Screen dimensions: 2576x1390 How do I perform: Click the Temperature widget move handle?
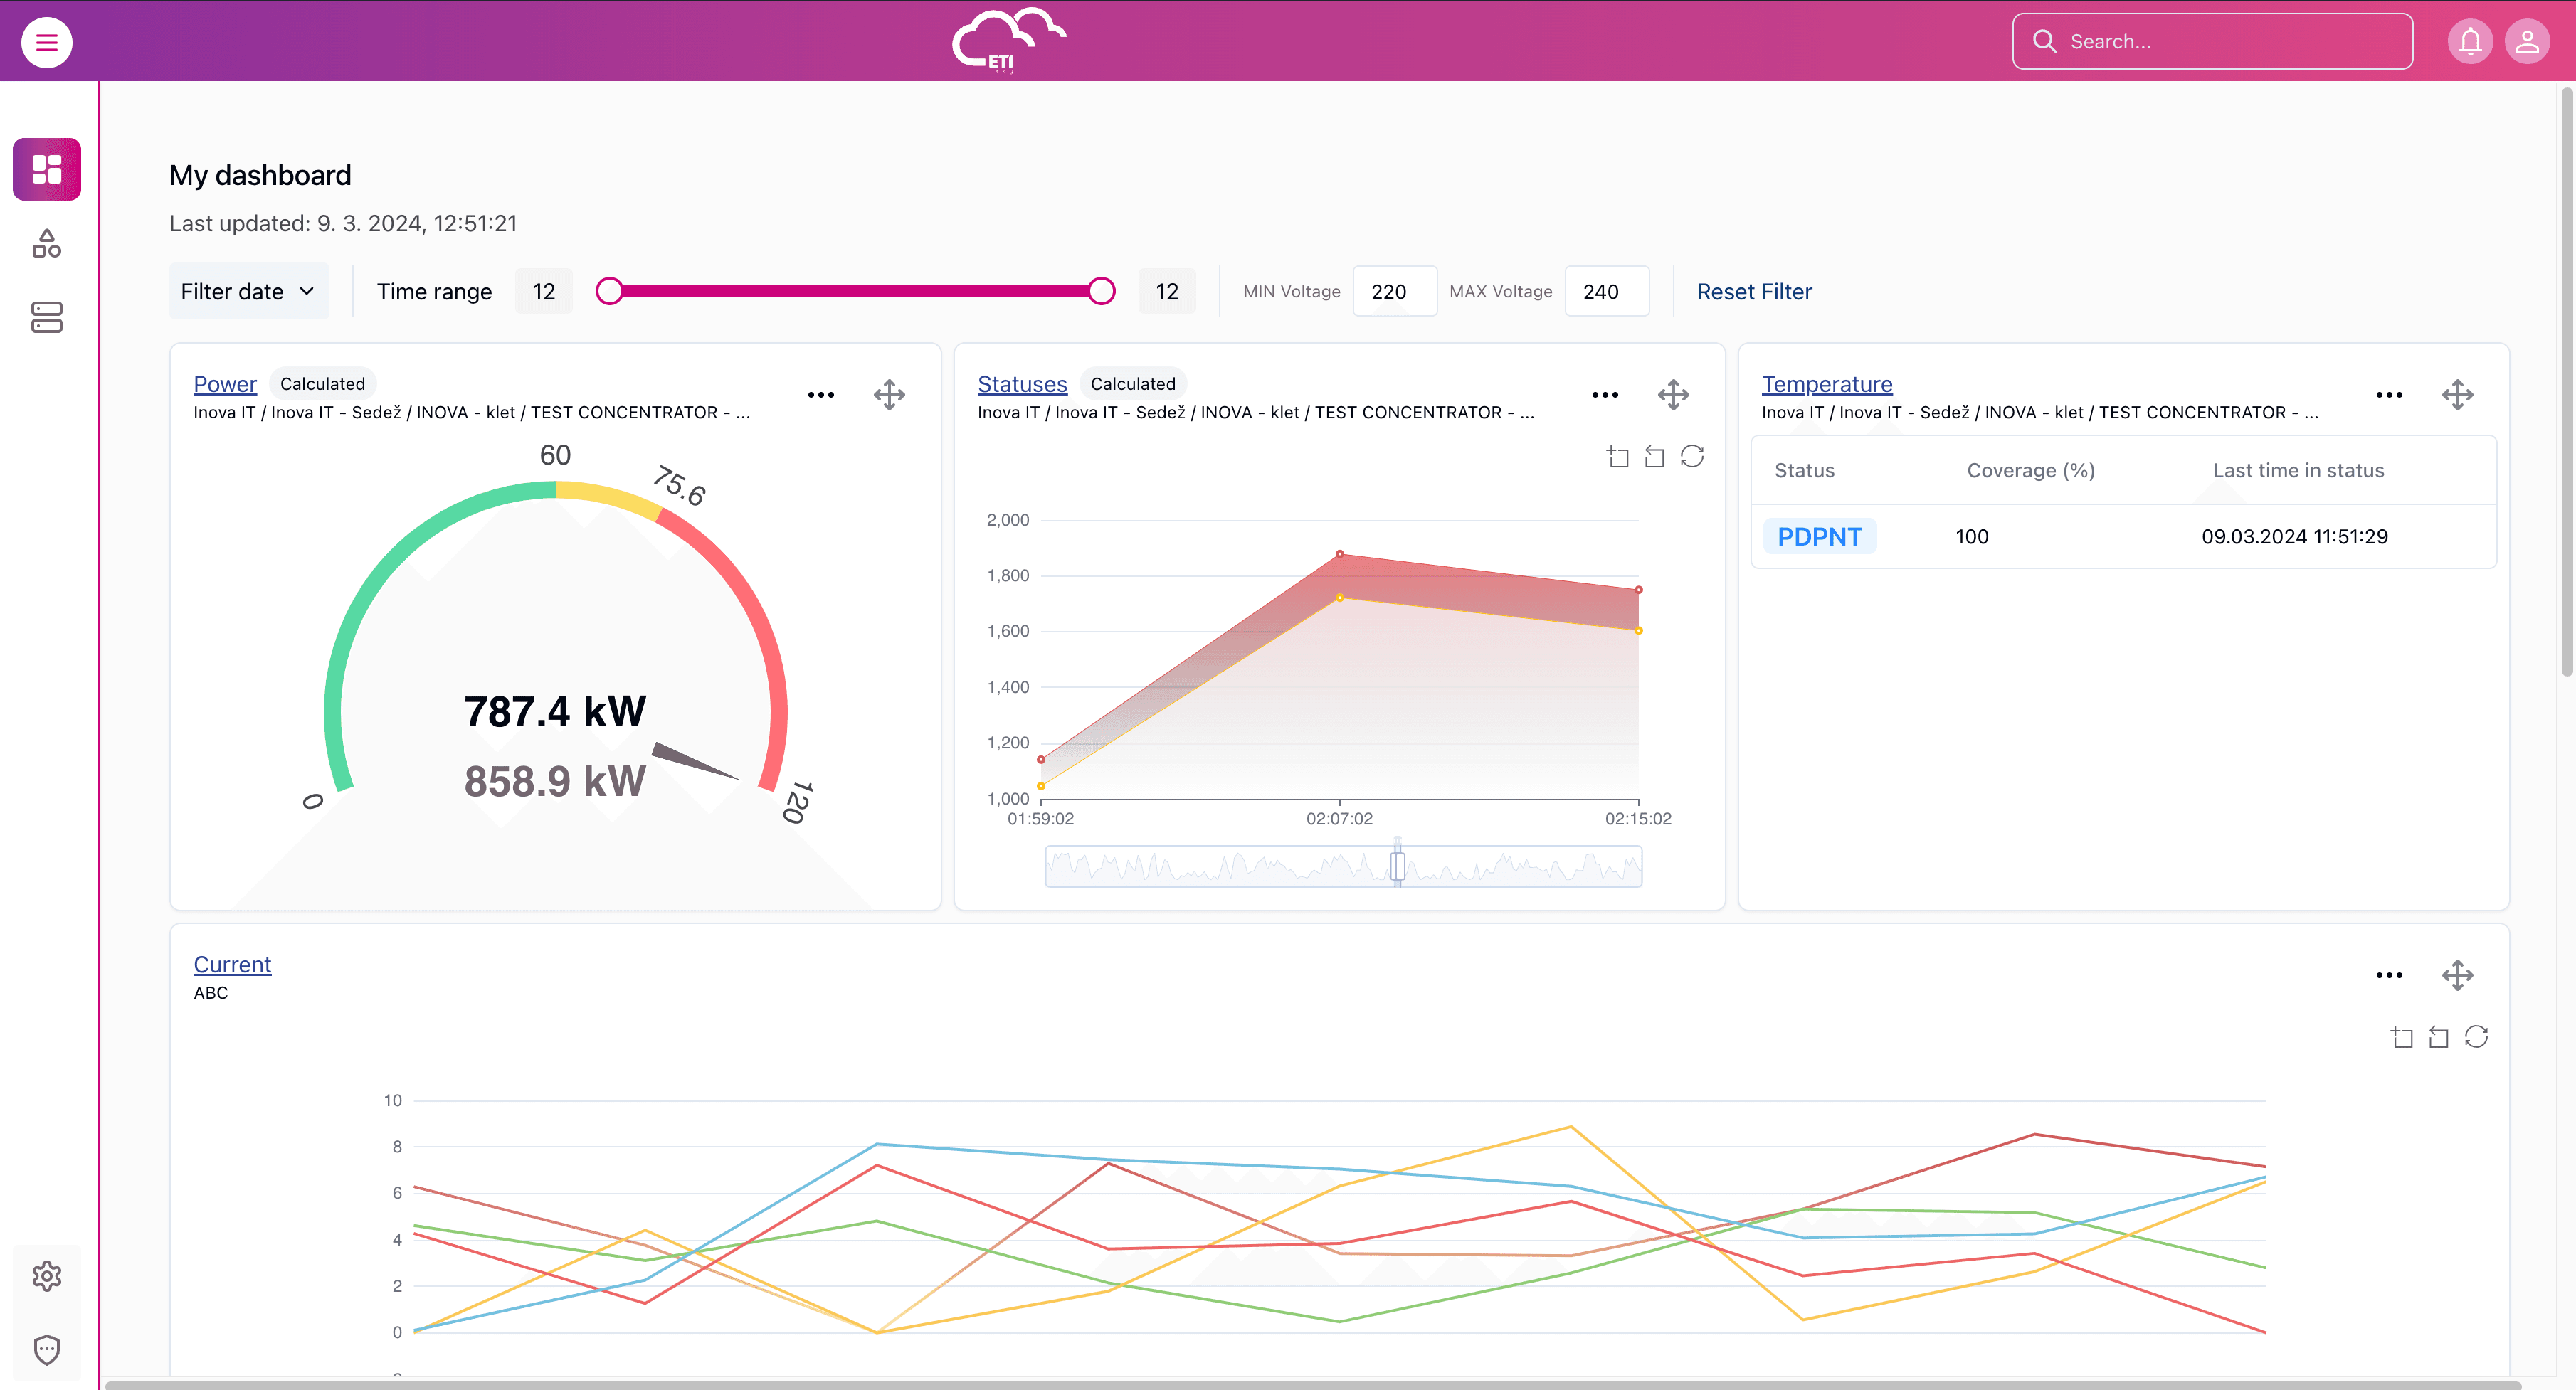[x=2457, y=395]
